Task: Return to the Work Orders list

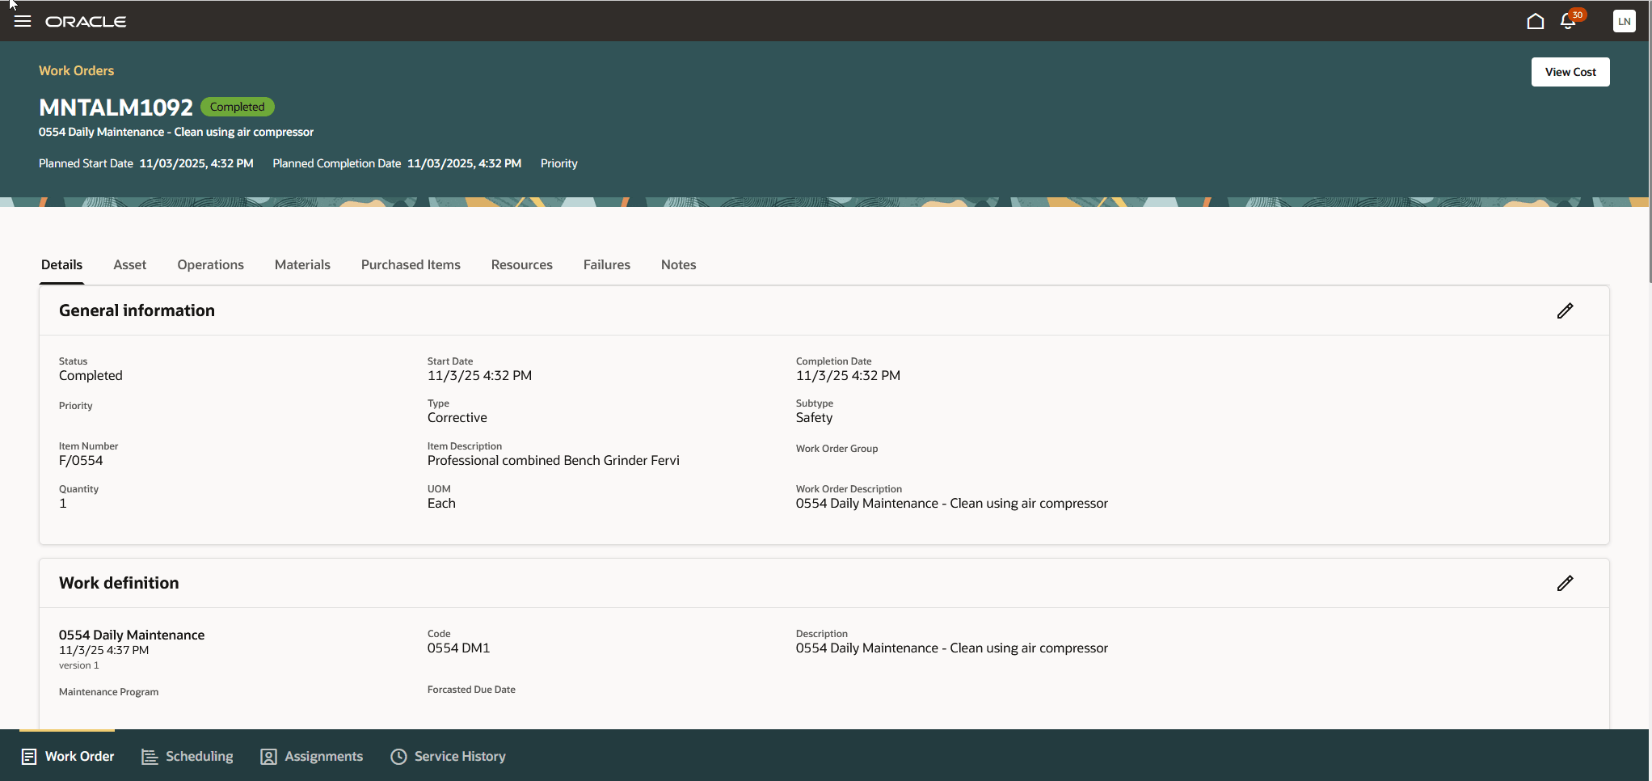Action: click(x=76, y=71)
